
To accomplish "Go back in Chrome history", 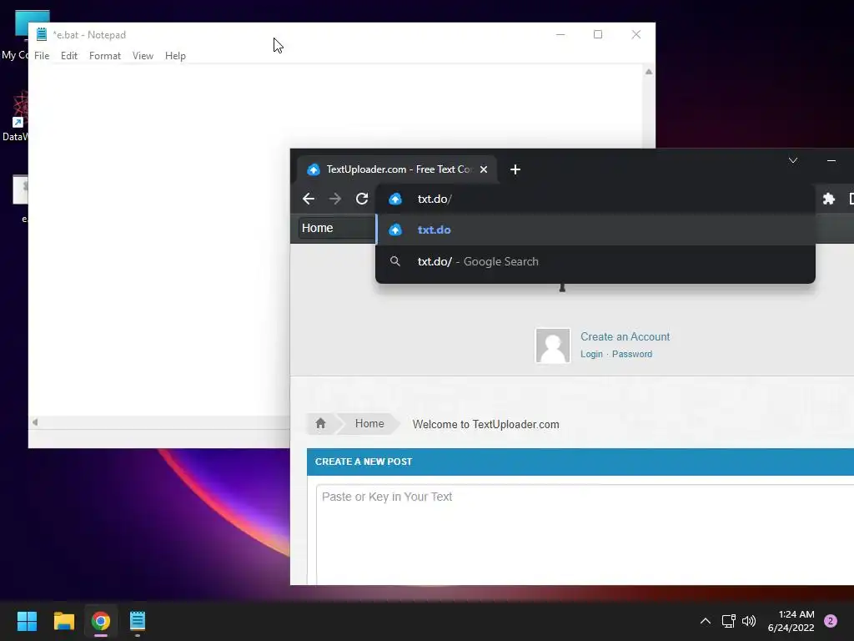I will (309, 199).
